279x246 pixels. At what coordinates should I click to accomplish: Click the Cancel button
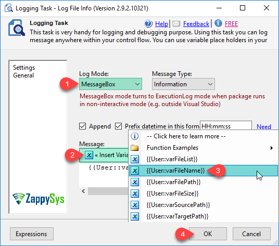251,234
